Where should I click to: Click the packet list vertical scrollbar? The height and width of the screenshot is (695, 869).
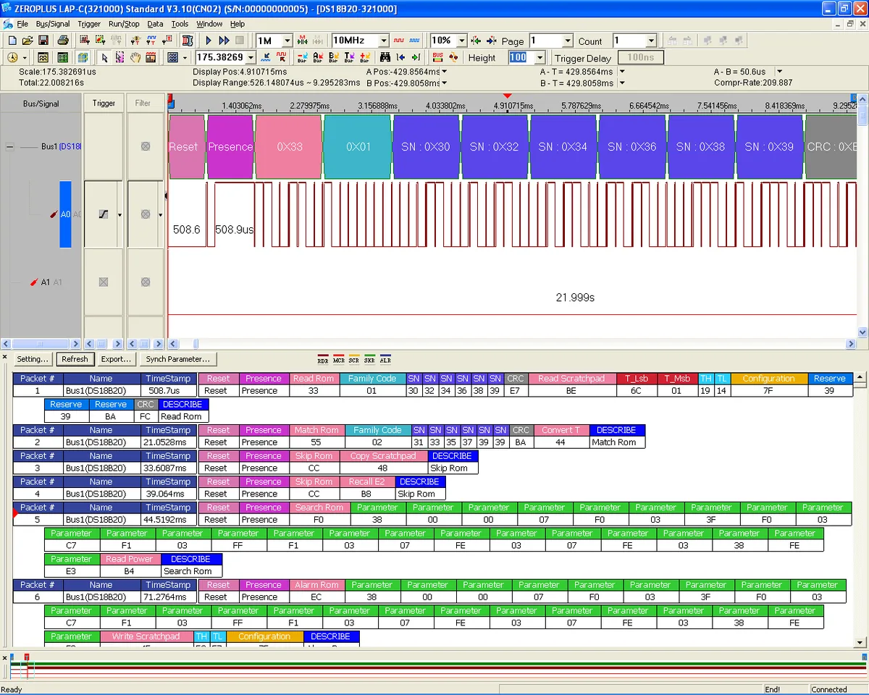click(860, 509)
